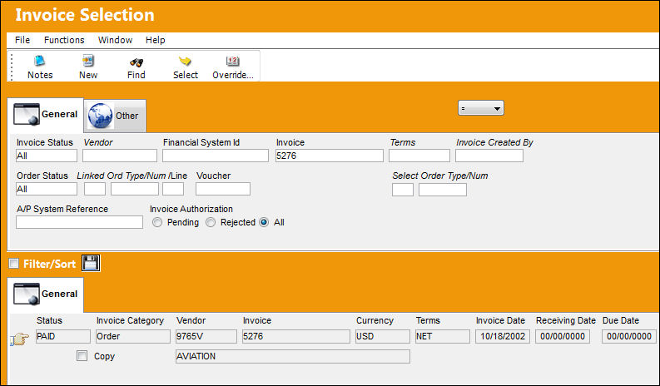Click the Find binoculars icon
Image resolution: width=660 pixels, height=386 pixels.
pos(136,62)
